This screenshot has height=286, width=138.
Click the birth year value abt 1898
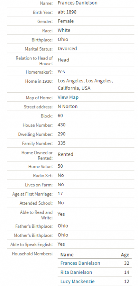click(67, 12)
